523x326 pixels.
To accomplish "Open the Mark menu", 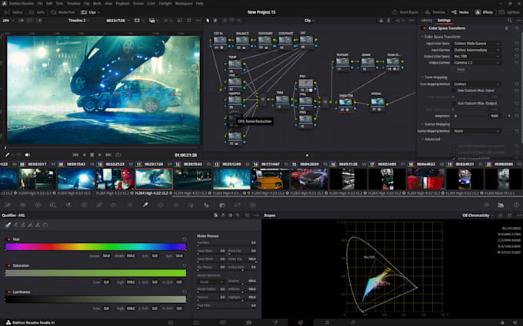I will tap(97, 3).
